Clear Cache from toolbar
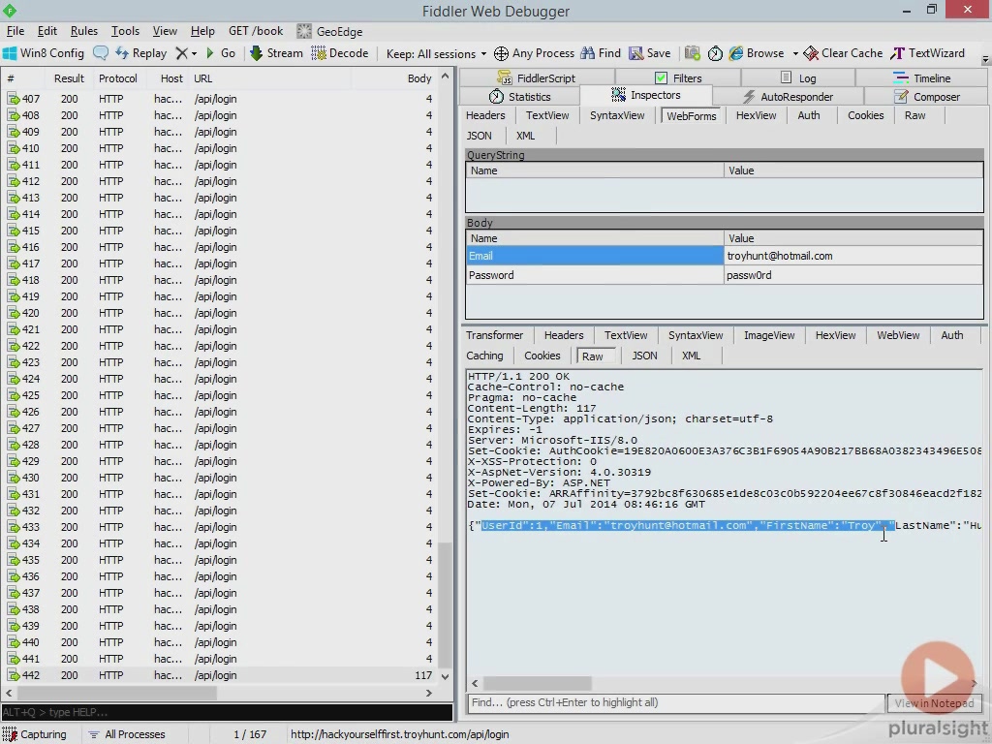This screenshot has width=992, height=744. pyautogui.click(x=843, y=53)
